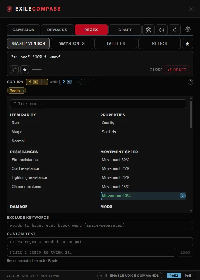Viewport: 200px width, 280px height.
Task: Click the Paste a regex field
Action: coord(91,252)
